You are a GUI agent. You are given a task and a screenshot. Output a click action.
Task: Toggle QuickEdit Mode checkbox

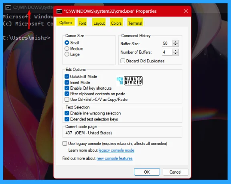click(67, 76)
